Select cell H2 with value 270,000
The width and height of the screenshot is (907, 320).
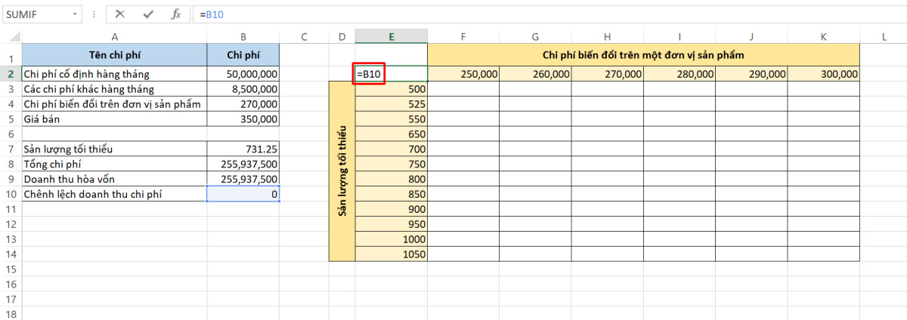tap(608, 74)
